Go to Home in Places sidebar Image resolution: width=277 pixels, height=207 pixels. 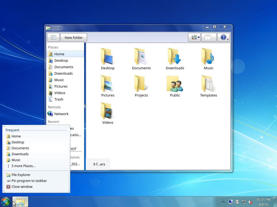point(65,54)
